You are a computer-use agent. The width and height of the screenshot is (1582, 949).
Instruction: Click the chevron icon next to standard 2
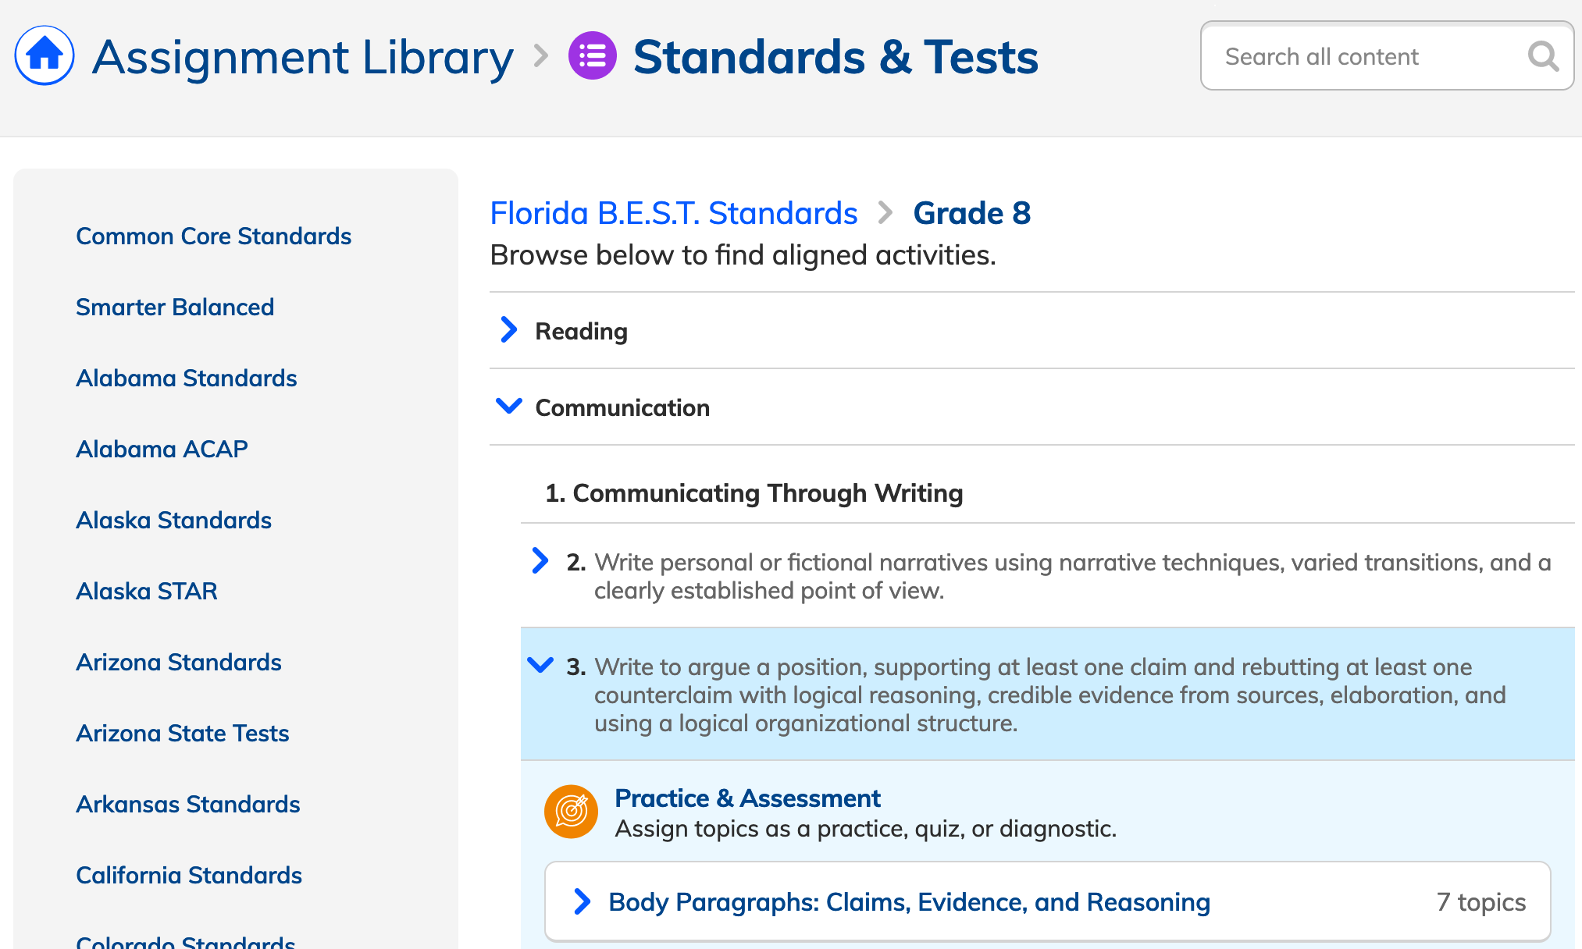tap(540, 561)
